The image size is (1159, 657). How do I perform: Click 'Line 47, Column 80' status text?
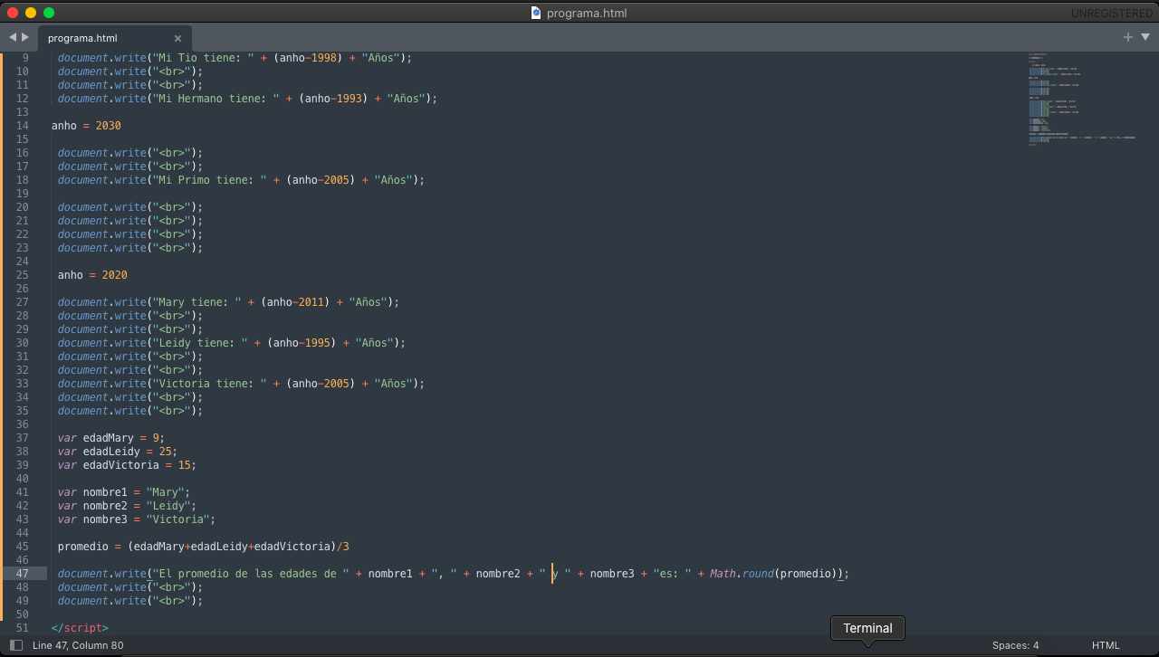click(78, 645)
